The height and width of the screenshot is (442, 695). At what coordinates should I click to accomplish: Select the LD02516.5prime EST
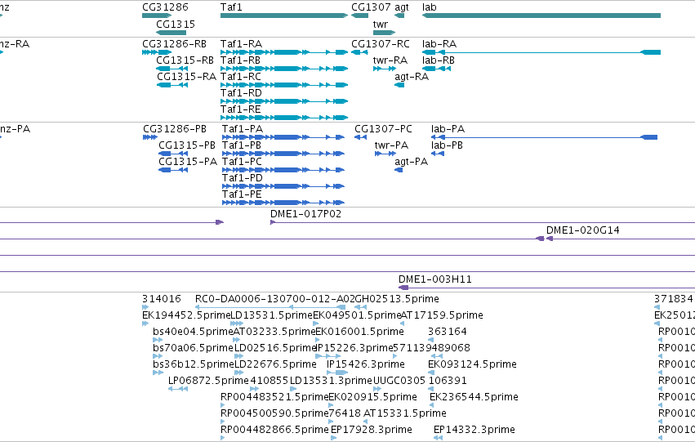pos(239,356)
